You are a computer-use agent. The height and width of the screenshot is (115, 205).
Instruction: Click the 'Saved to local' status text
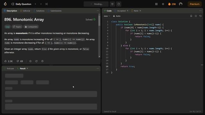tap(110, 111)
